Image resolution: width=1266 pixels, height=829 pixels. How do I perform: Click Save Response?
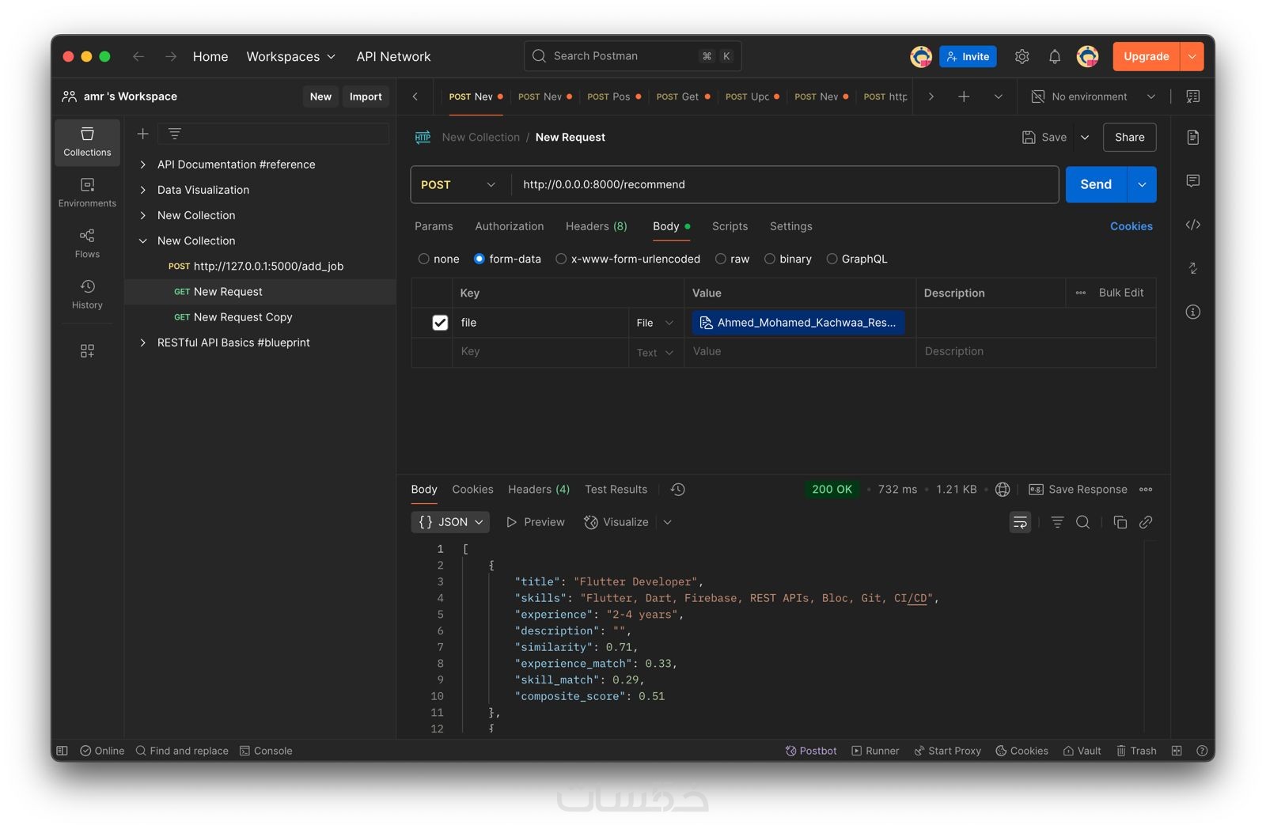pyautogui.click(x=1078, y=490)
